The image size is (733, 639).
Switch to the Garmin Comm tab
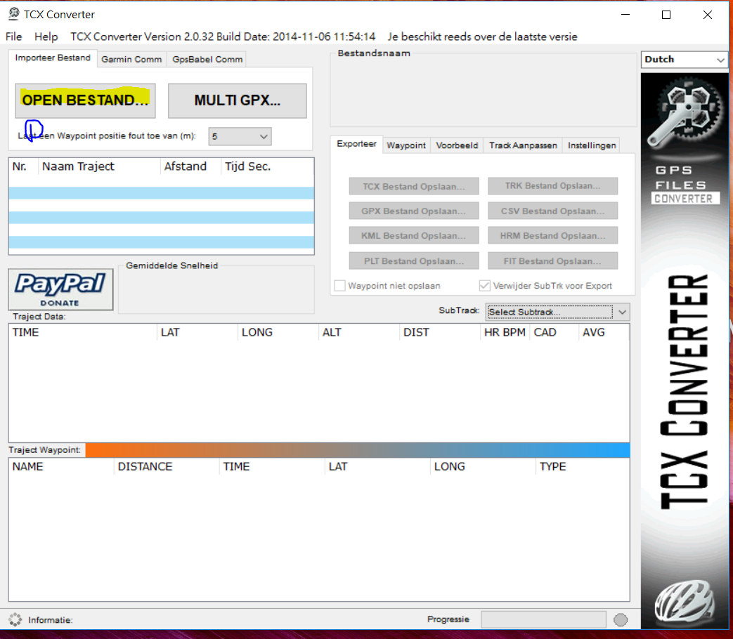point(131,59)
